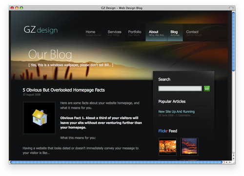244x176 pixels.
Task: Click the Popular Articles heading
Action: click(x=172, y=101)
